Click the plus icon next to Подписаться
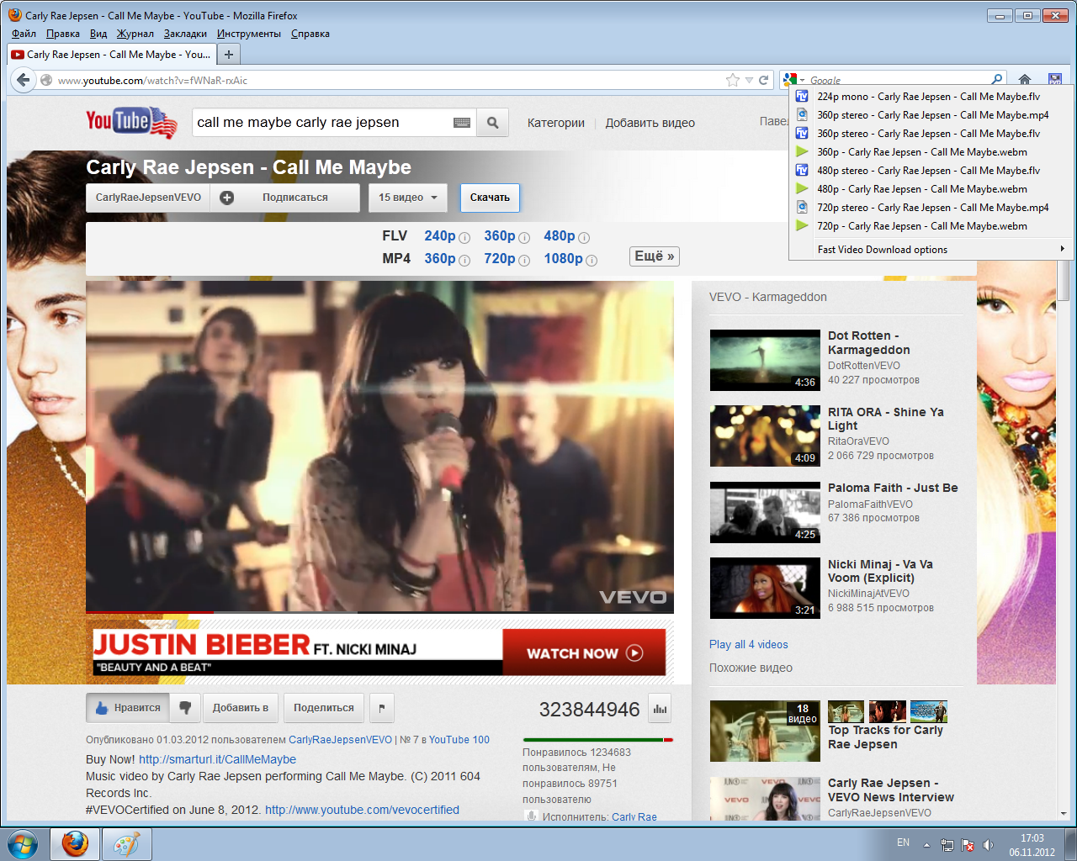The image size is (1077, 861). [226, 198]
